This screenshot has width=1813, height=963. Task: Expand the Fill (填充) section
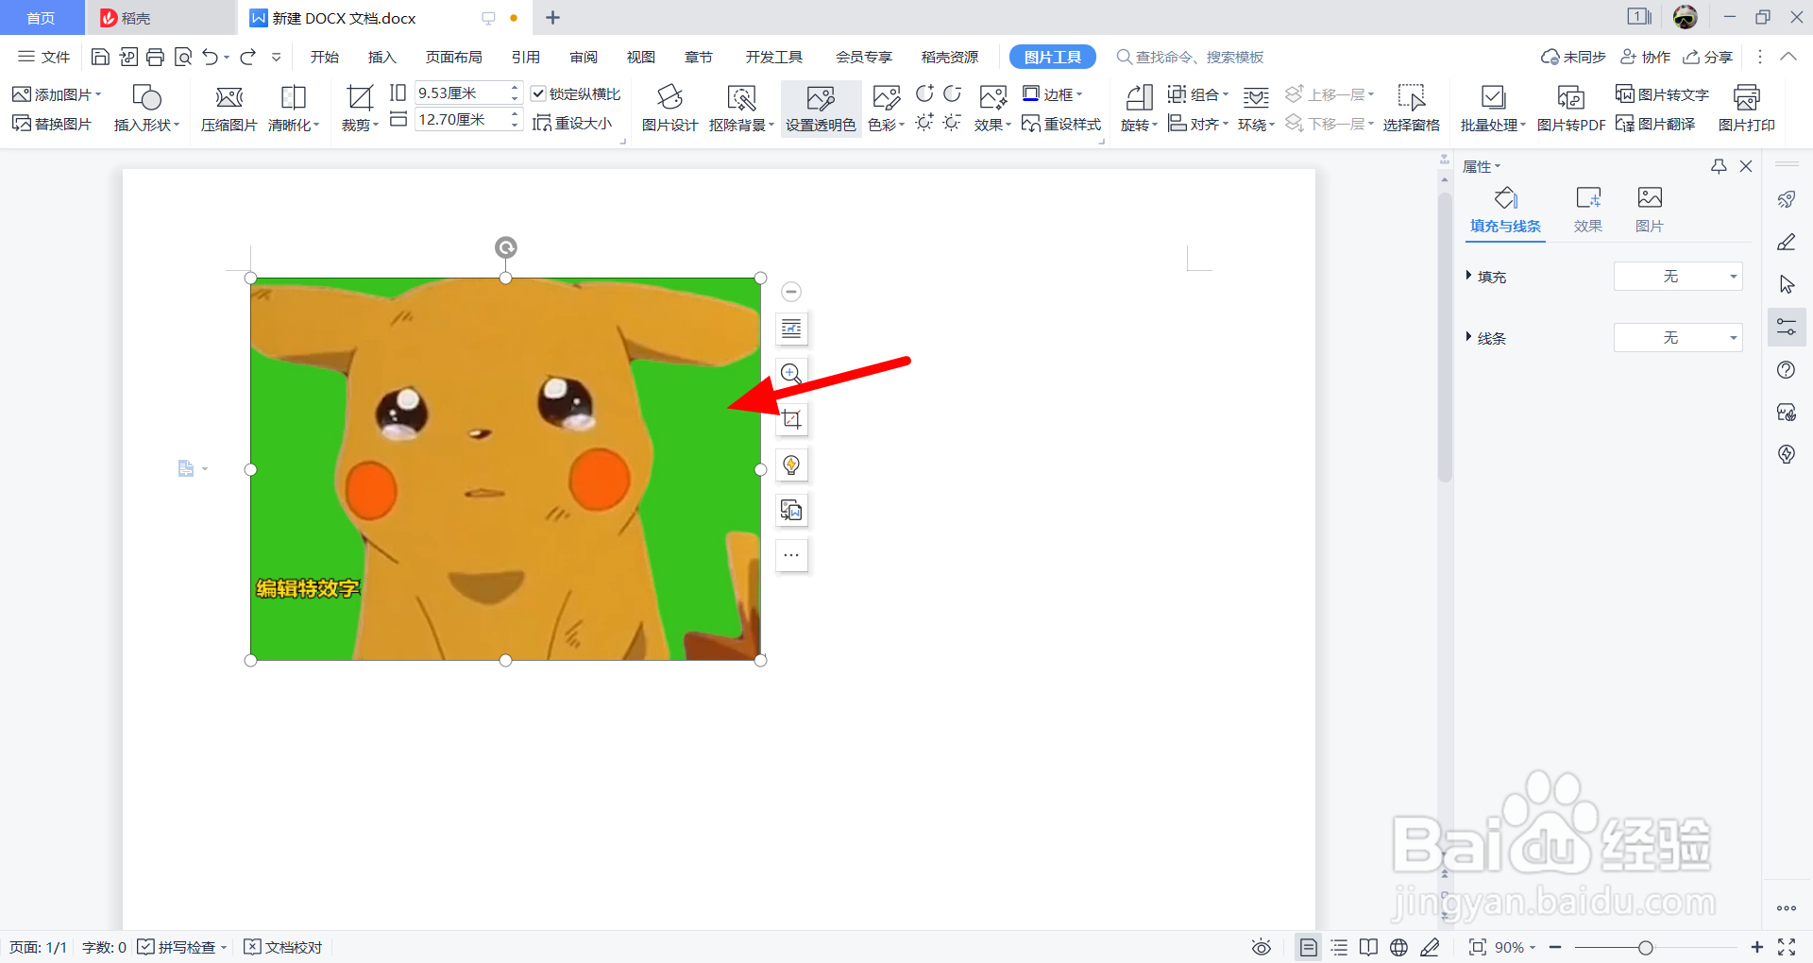[1468, 276]
